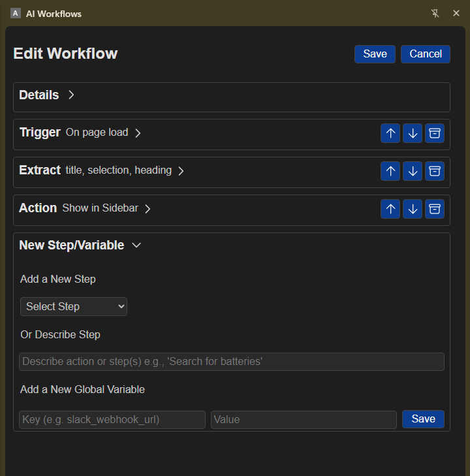Viewport: 470px width, 476px height.
Task: Click 'Add a New Global Variable' label
Action: (x=82, y=390)
